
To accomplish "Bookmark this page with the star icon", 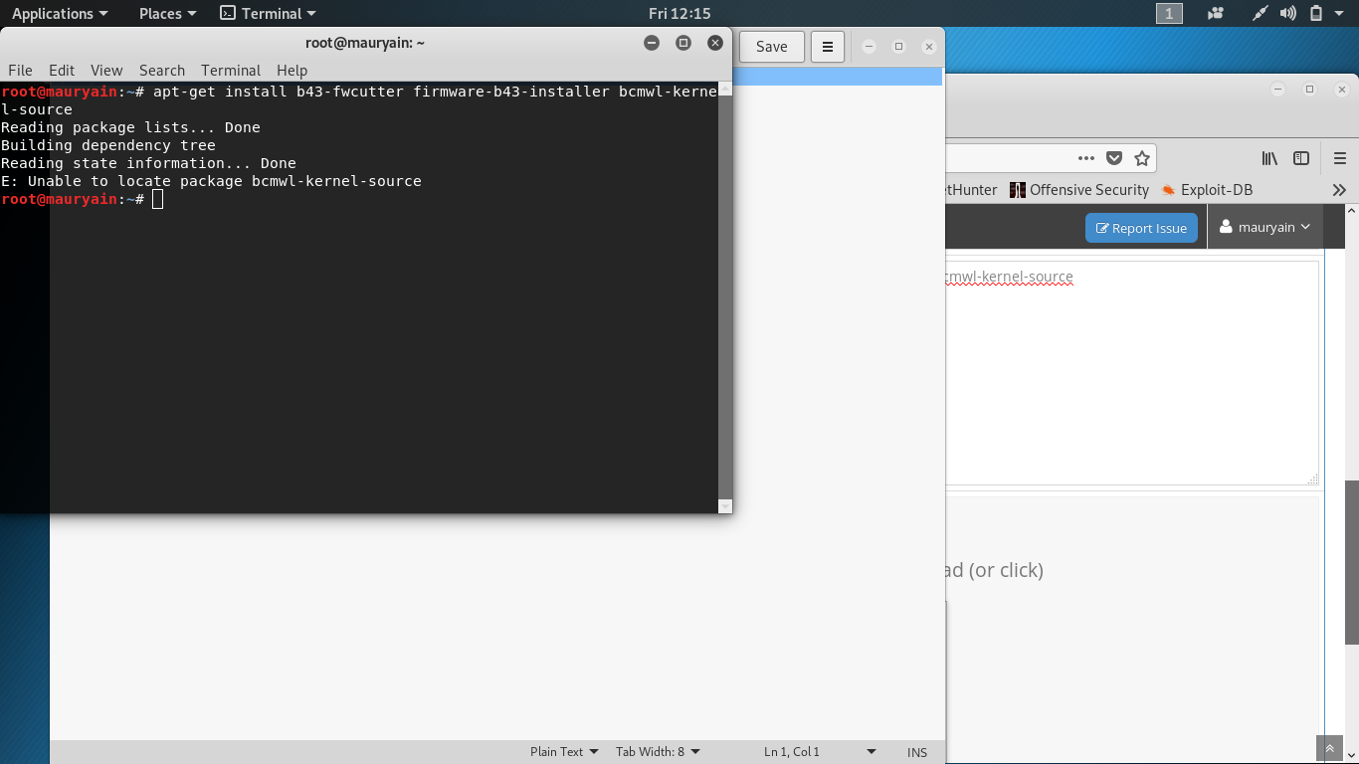I will (1142, 158).
